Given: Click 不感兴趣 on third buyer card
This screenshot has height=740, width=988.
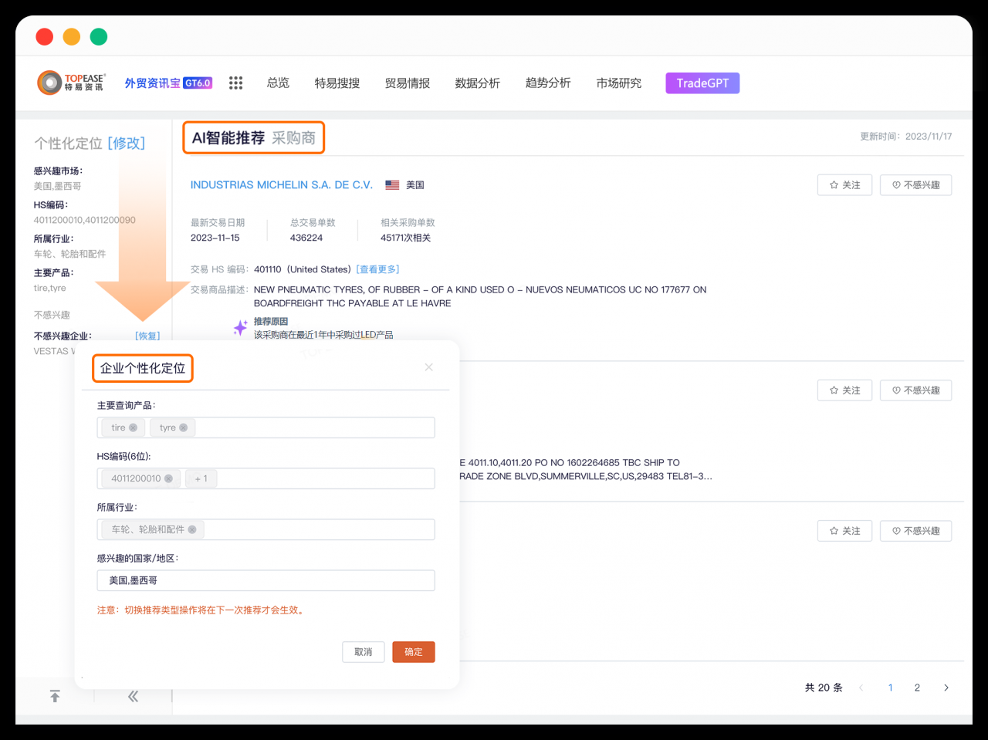Looking at the screenshot, I should (915, 531).
